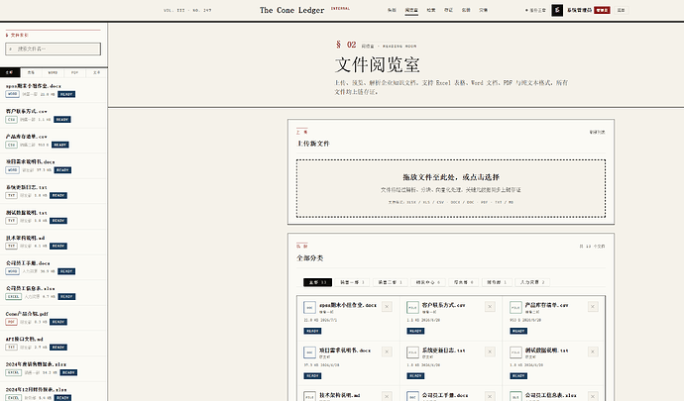This screenshot has width=684, height=401.
Task: Click the TXT badge under API接口文档.md in sidebar
Action: (x=11, y=347)
